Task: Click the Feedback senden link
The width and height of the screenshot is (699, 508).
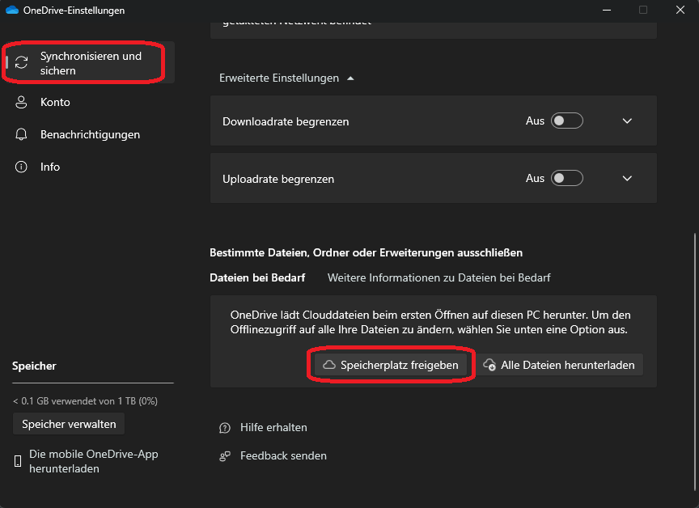Action: pos(283,456)
